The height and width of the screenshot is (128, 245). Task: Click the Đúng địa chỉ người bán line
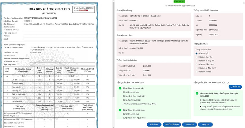132,100
